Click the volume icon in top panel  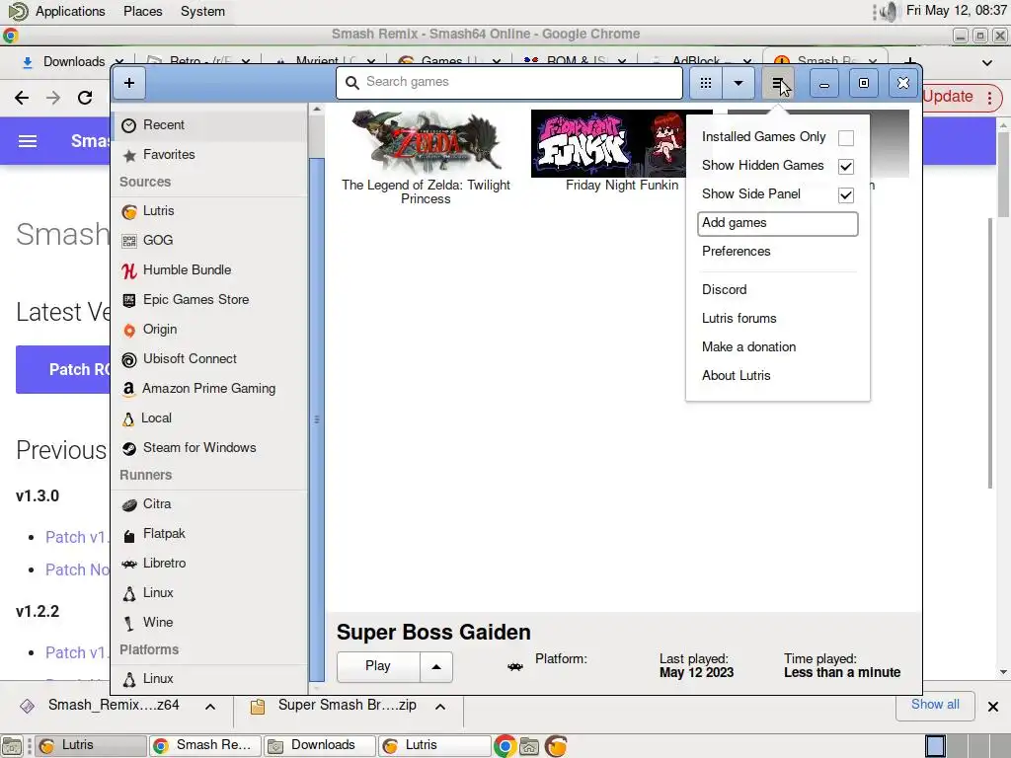[890, 12]
